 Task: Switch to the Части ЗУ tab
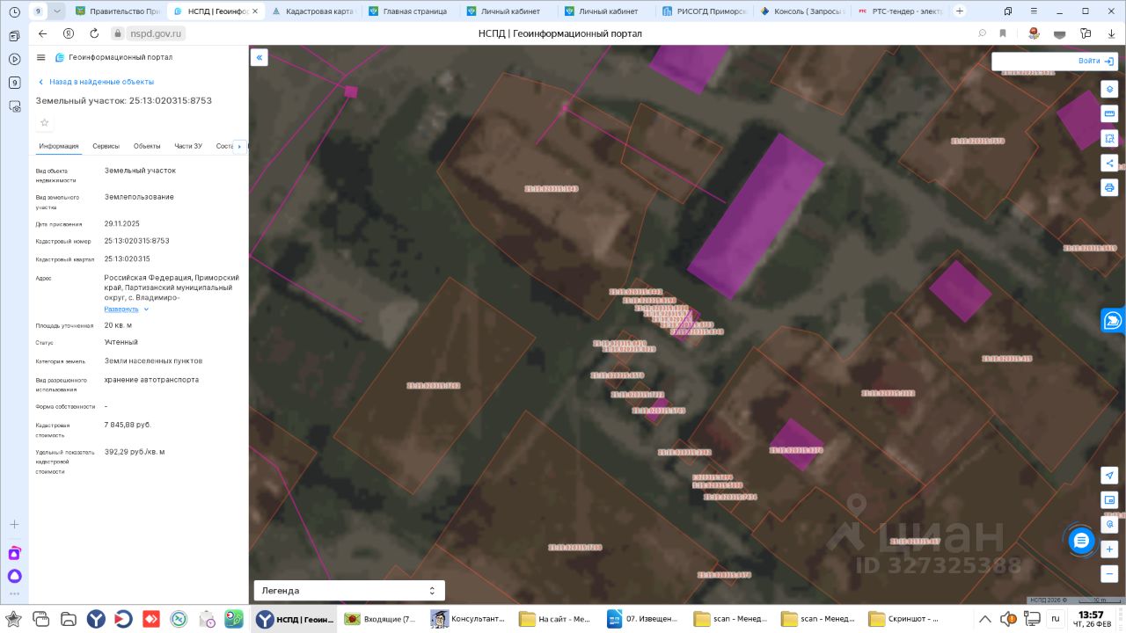tap(188, 146)
